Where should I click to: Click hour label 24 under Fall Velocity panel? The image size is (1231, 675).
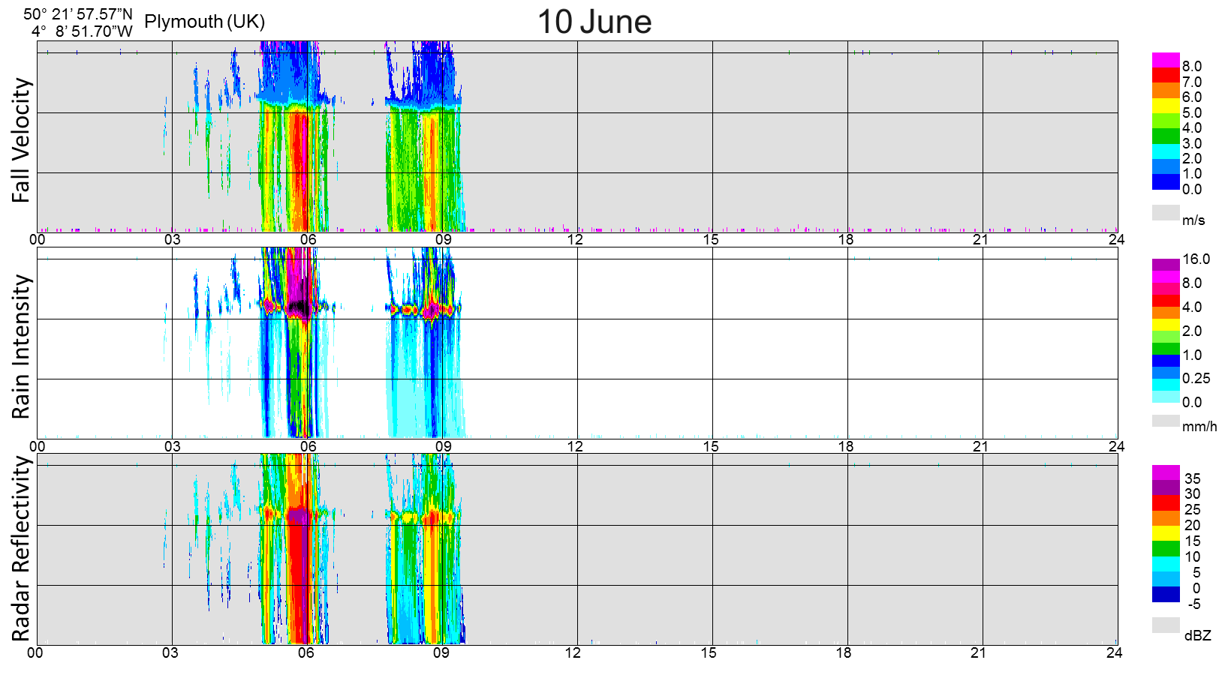(1117, 239)
